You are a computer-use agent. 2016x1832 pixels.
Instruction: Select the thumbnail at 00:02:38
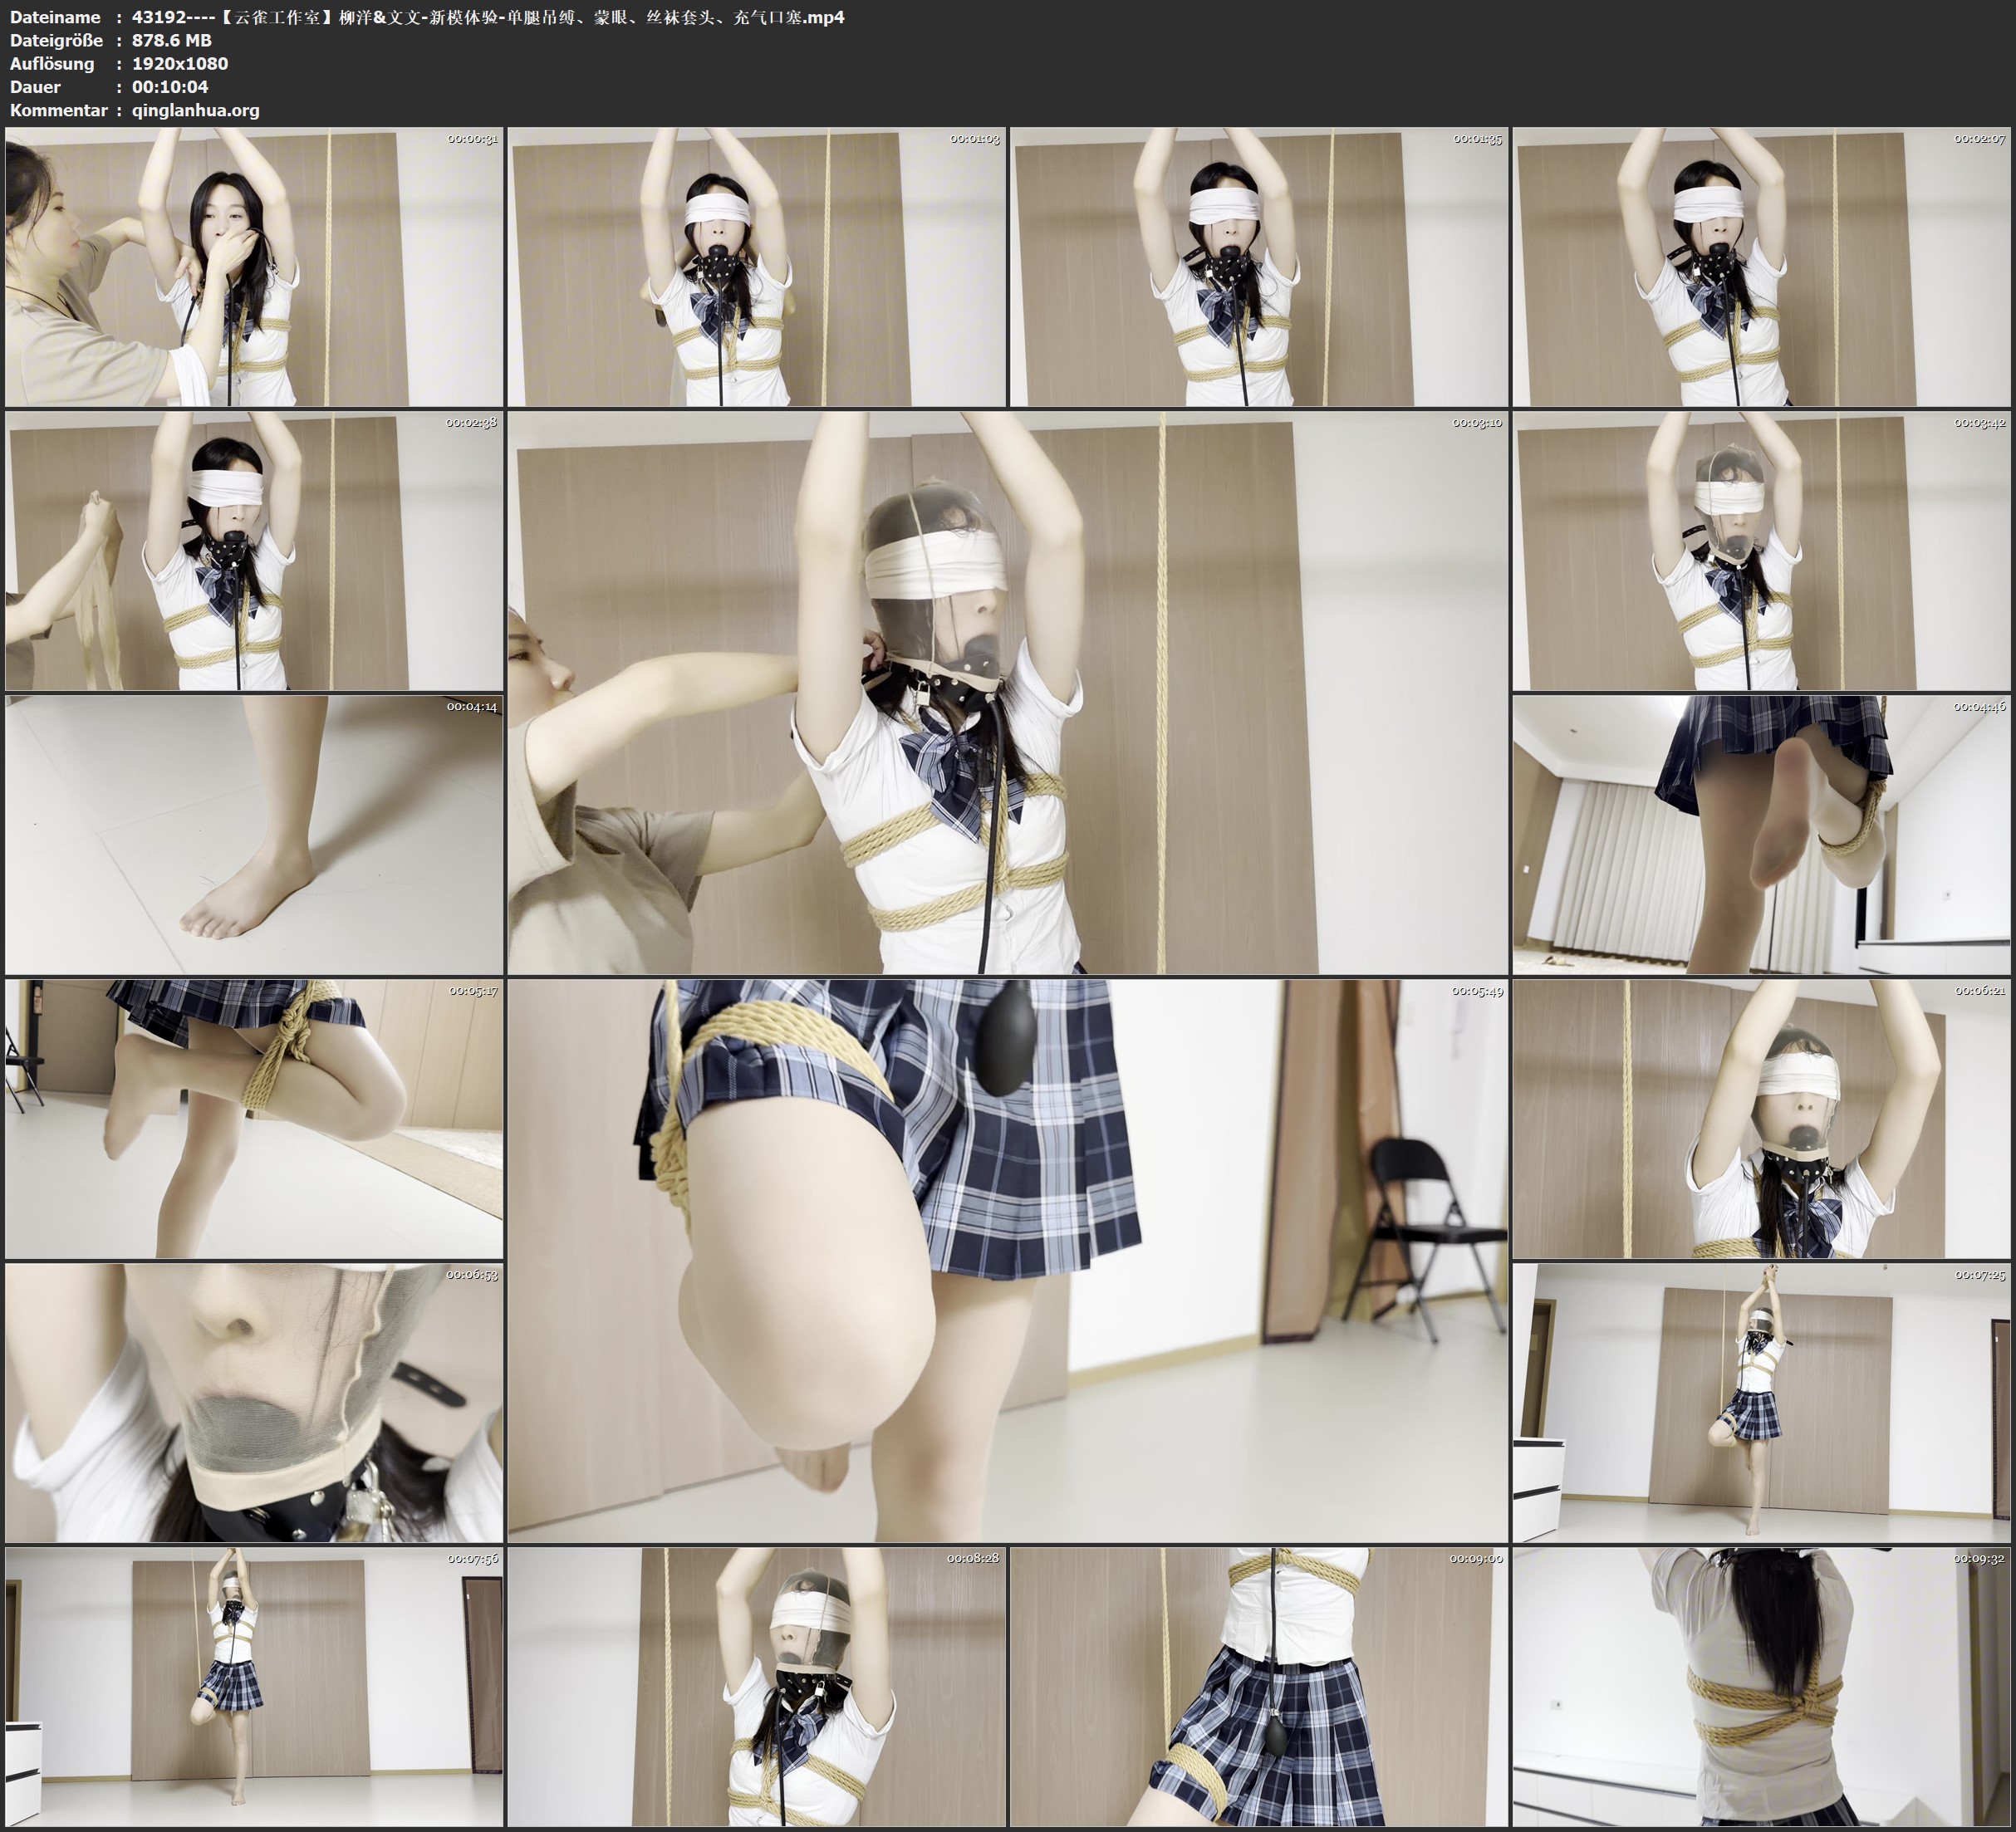(x=254, y=551)
